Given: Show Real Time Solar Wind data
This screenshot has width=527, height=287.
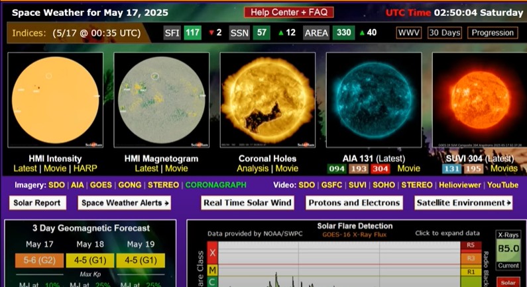Looking at the screenshot, I should click(x=247, y=203).
